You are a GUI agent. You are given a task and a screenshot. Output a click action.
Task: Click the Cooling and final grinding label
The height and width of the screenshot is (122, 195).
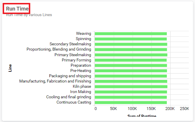[68, 97]
